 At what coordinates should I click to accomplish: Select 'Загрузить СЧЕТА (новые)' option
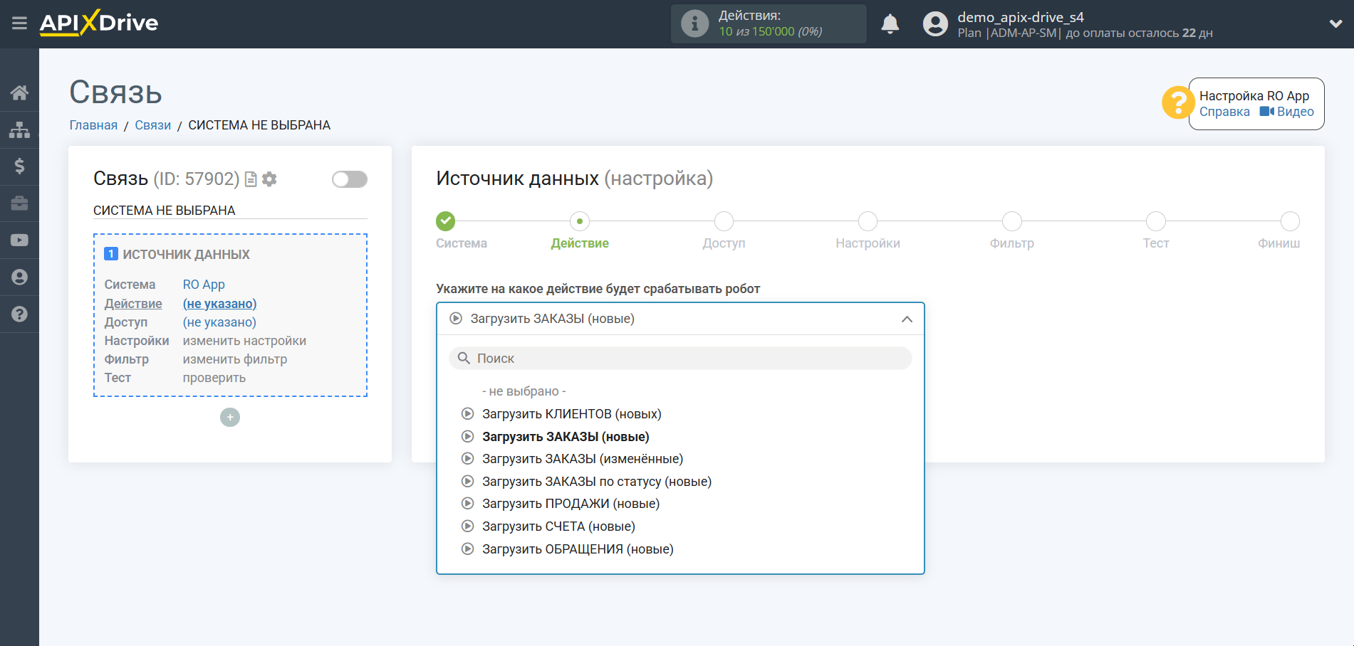click(558, 526)
